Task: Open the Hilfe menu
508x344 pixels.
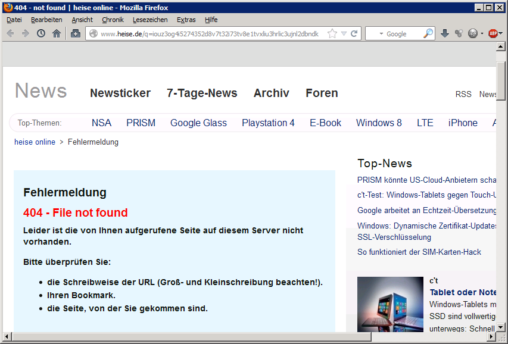Action: point(211,20)
